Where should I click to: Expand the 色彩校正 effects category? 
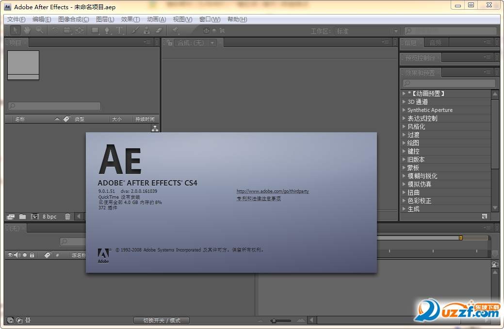[x=404, y=200]
